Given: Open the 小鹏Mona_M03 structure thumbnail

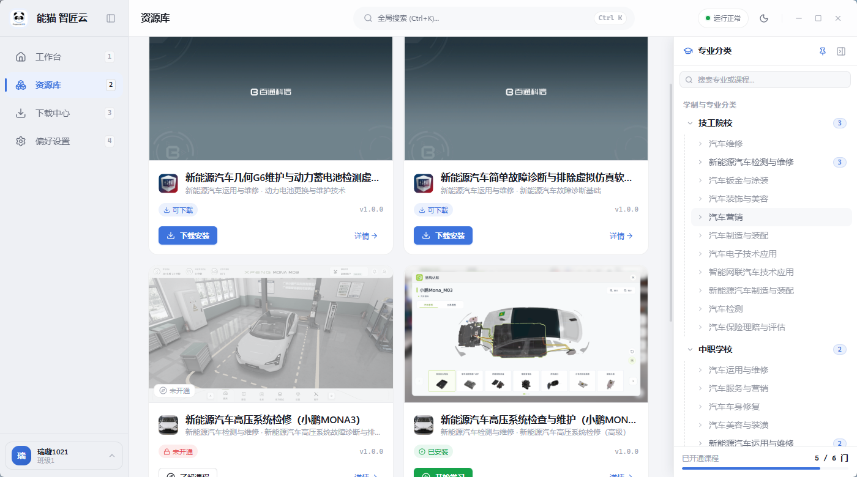Looking at the screenshot, I should [526, 334].
